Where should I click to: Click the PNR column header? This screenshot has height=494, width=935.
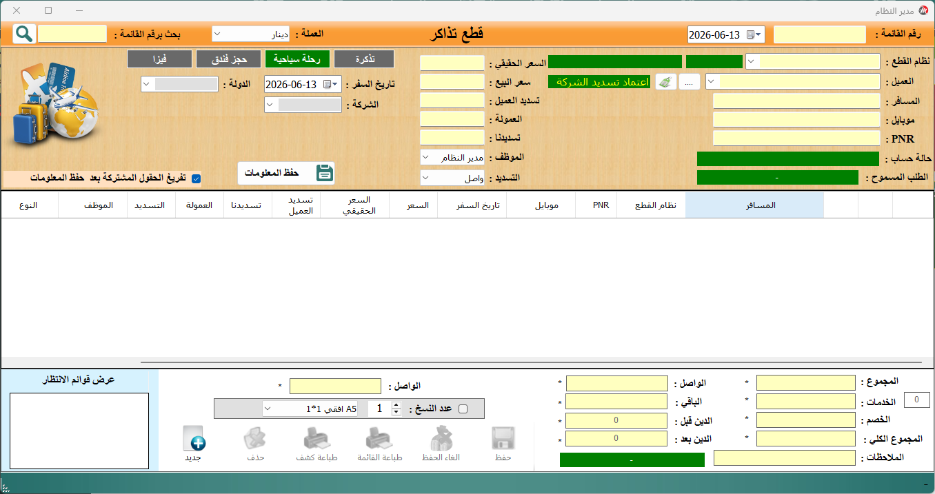(596, 205)
